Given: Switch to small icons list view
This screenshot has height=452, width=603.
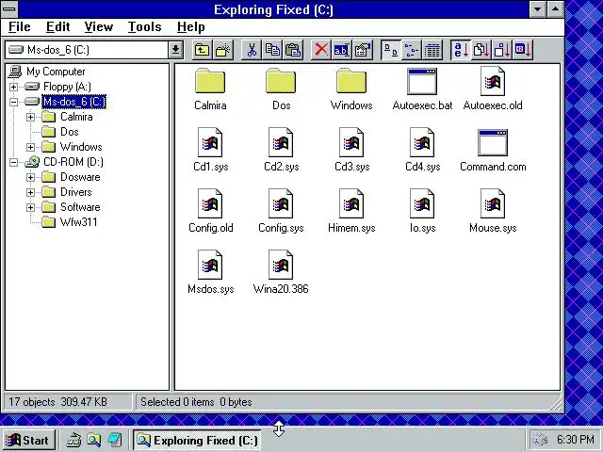Looking at the screenshot, I should [412, 50].
